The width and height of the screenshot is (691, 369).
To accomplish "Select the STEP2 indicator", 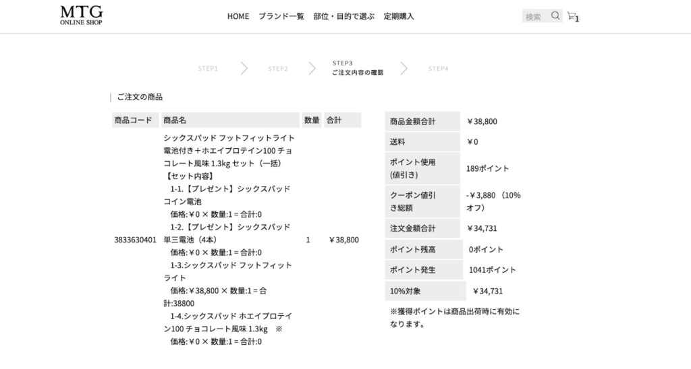I will [278, 69].
